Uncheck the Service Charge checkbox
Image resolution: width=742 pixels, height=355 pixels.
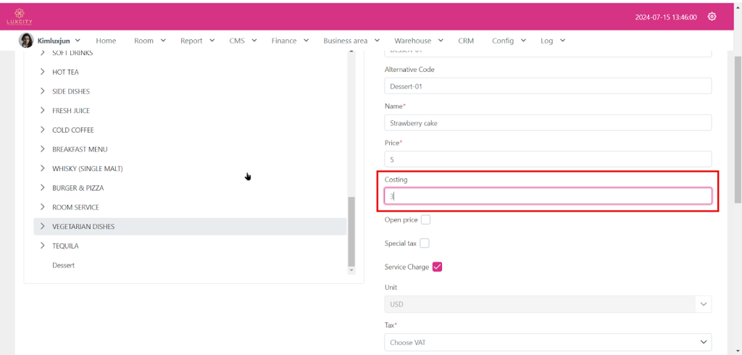[x=437, y=267]
